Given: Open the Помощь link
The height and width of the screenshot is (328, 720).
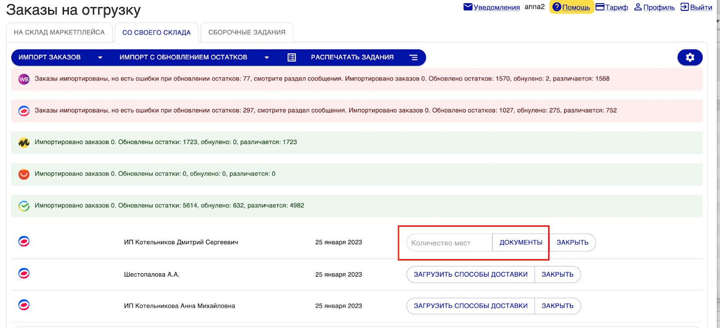Looking at the screenshot, I should point(576,7).
